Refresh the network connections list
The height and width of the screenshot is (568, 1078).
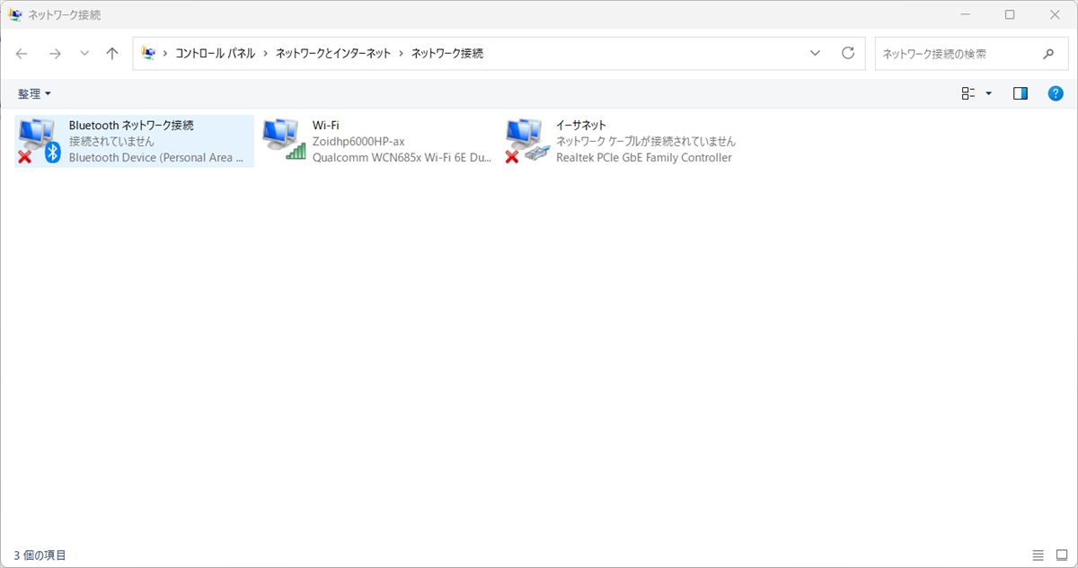click(847, 54)
